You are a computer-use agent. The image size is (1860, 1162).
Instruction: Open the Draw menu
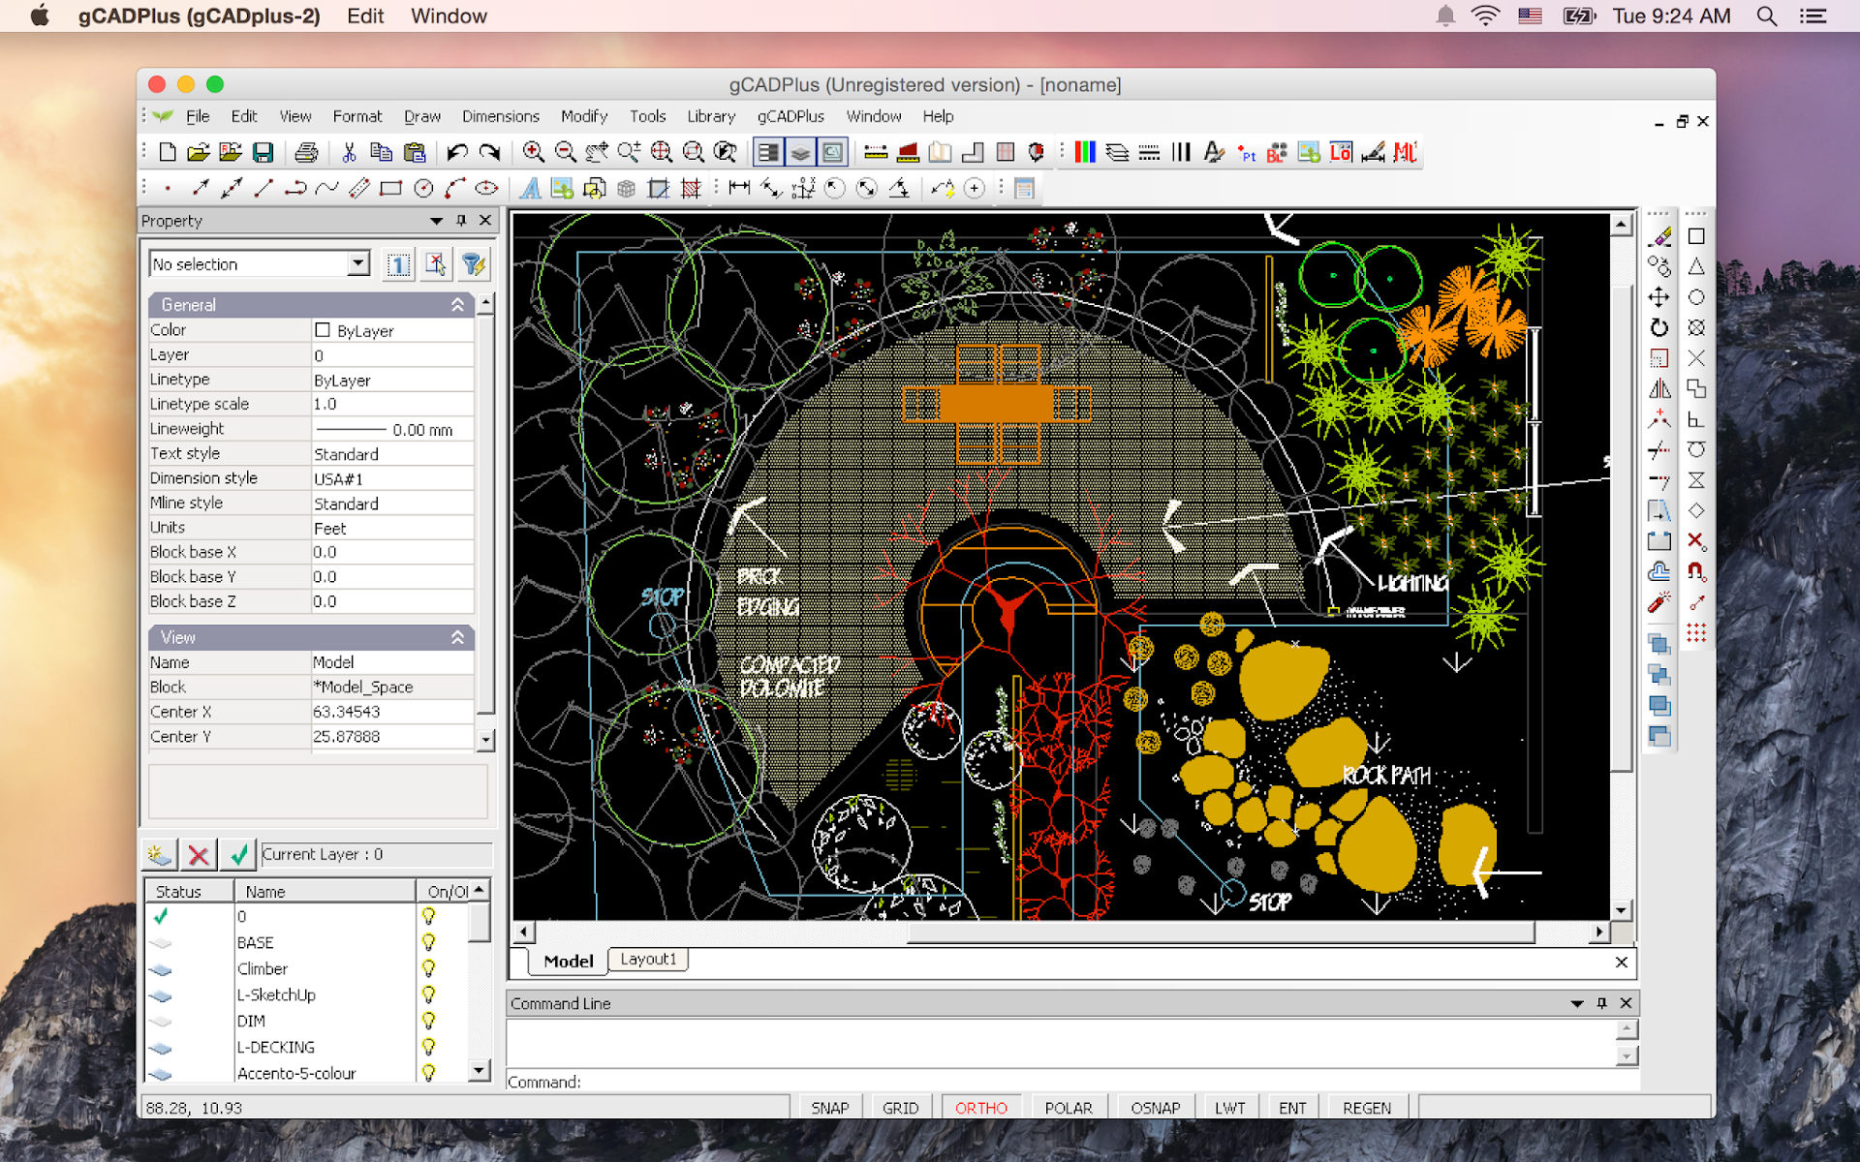point(422,116)
